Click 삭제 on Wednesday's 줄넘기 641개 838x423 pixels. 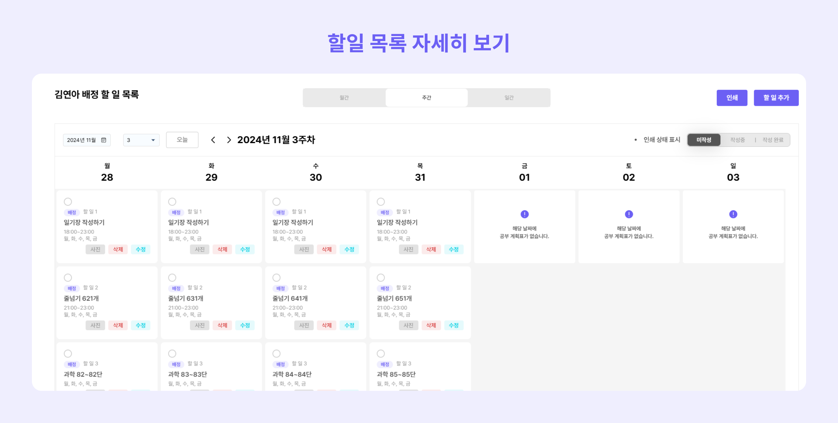point(326,325)
